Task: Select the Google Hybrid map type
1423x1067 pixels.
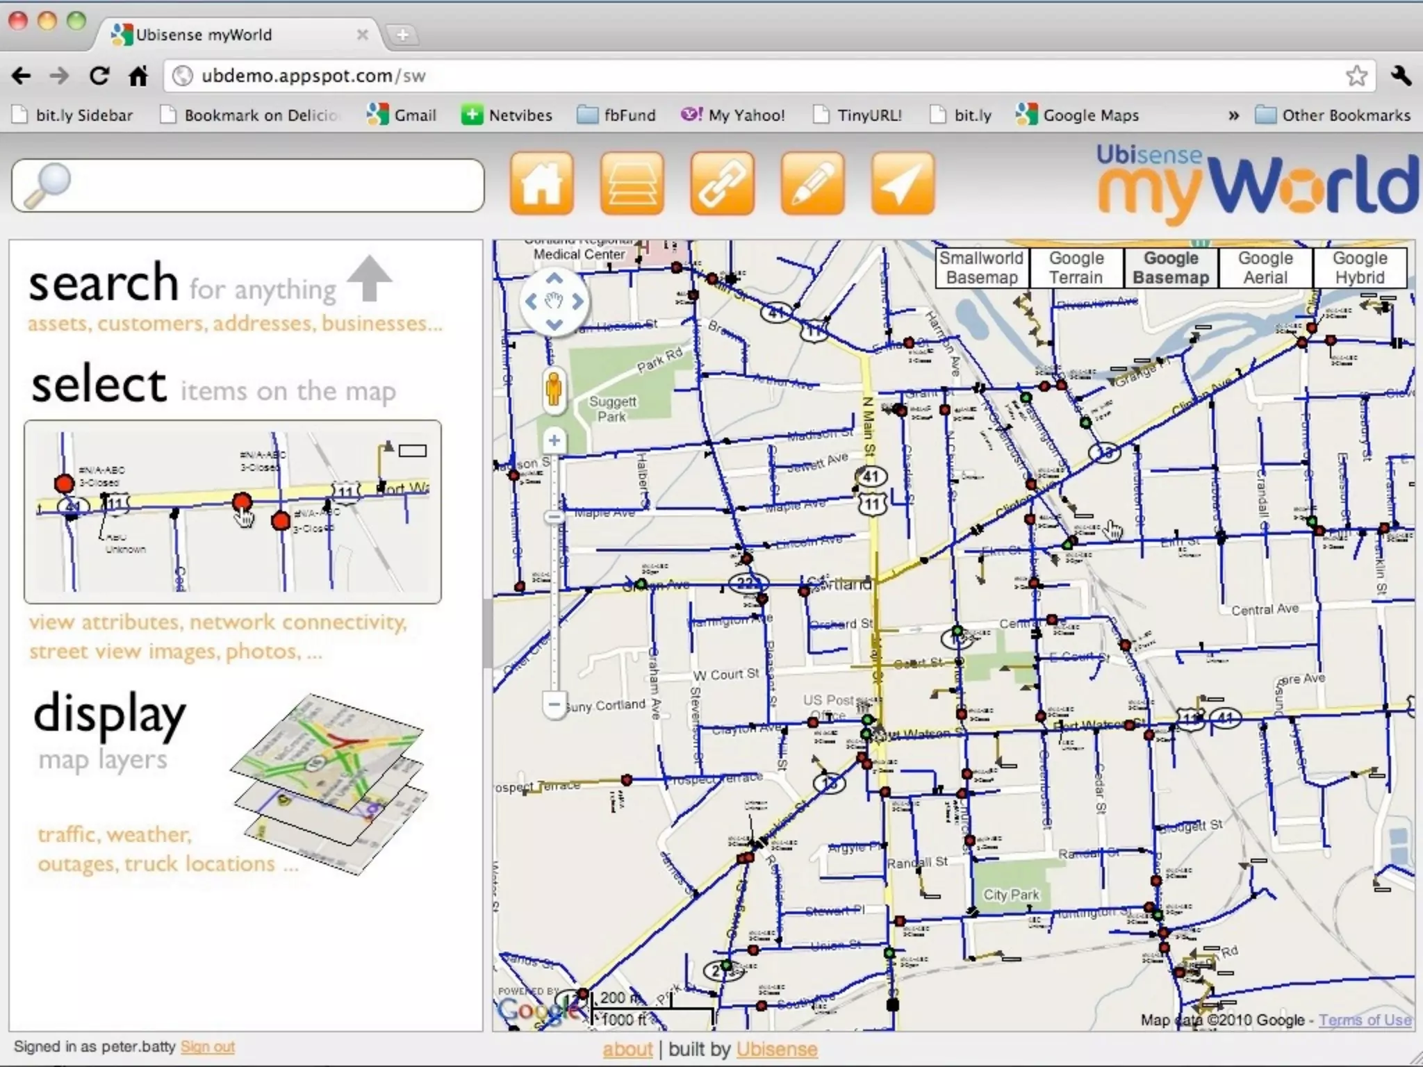Action: 1359,267
